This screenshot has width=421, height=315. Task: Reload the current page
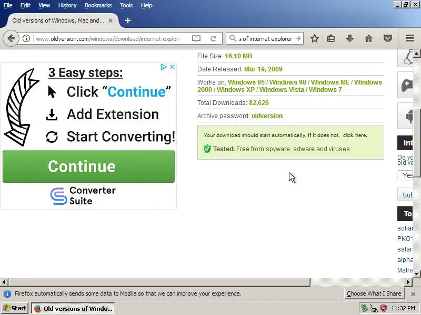click(x=214, y=38)
